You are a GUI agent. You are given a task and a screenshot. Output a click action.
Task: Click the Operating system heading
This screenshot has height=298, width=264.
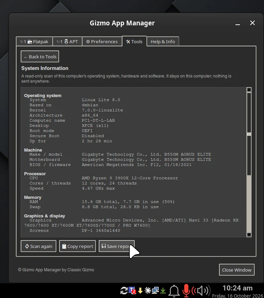coord(43,95)
